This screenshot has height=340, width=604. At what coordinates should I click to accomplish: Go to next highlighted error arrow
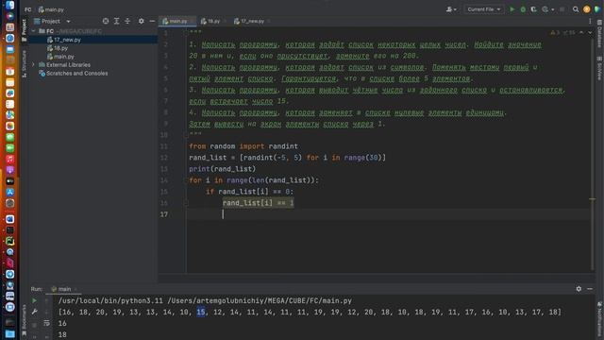pos(590,33)
